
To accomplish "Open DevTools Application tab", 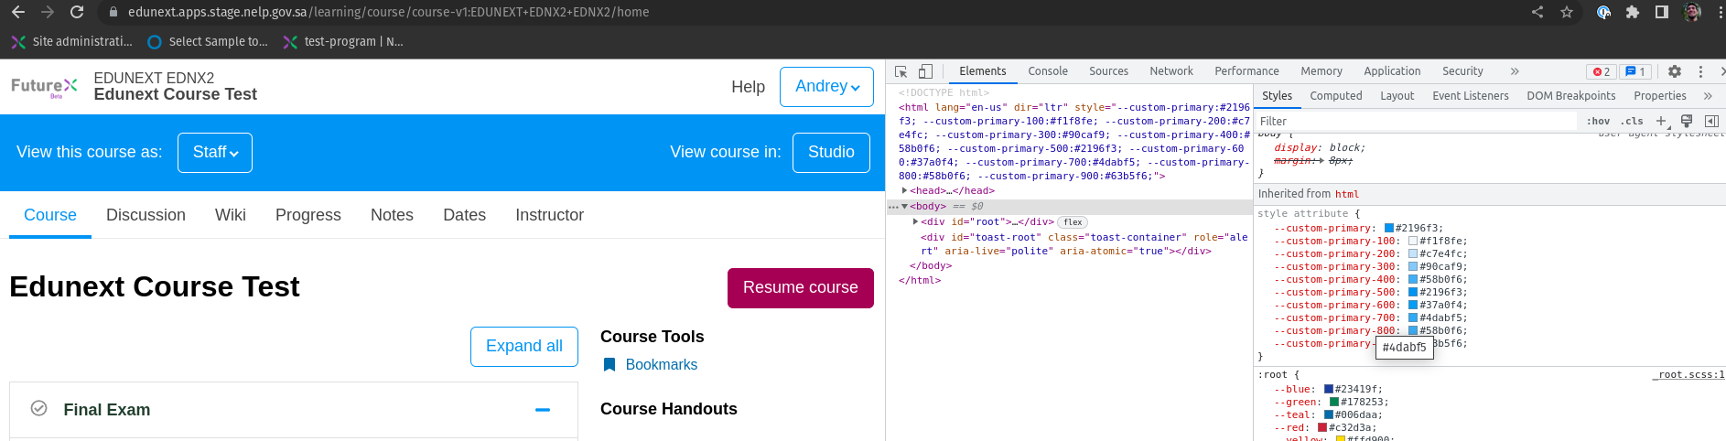I will point(1392,71).
